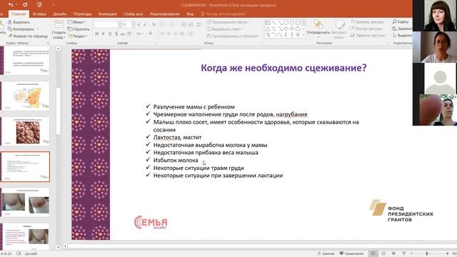The width and height of the screenshot is (457, 257).
Task: Switch to slide sorter view icon
Action: [383, 253]
